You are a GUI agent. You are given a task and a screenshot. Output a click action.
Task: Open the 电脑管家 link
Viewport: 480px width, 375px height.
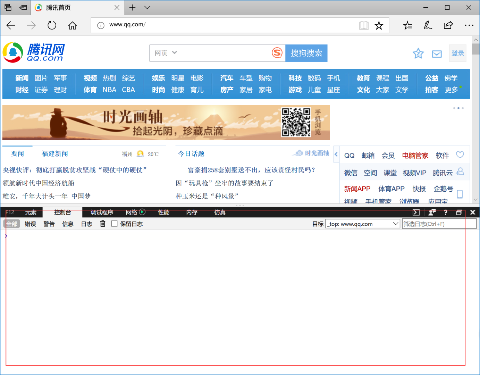point(415,156)
